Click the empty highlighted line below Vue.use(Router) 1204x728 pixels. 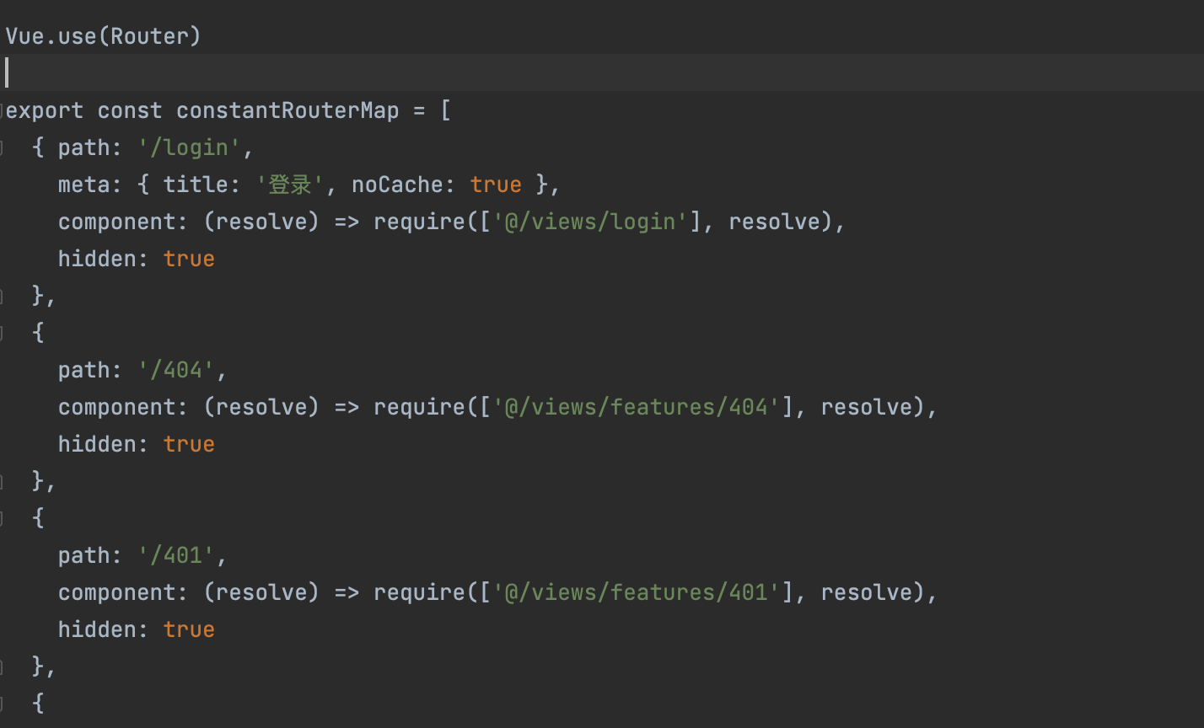[x=602, y=72]
